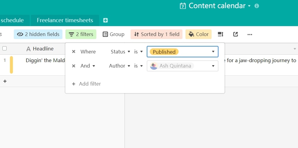Image resolution: width=298 pixels, height=148 pixels.
Task: Open the Color options button
Action: (x=198, y=34)
